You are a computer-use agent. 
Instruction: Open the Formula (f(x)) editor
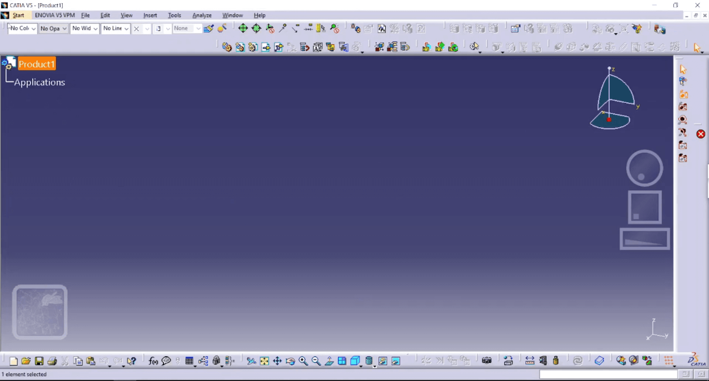(x=153, y=361)
